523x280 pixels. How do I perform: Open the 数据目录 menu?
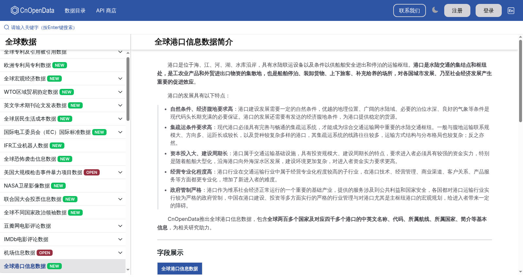coord(75,10)
